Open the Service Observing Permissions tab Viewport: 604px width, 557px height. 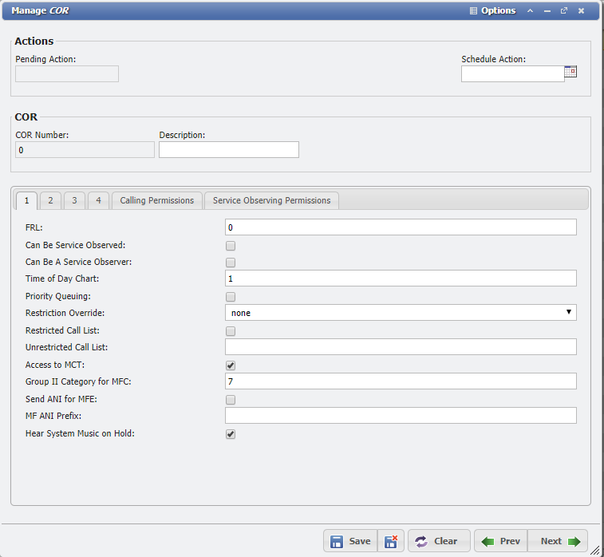(271, 200)
